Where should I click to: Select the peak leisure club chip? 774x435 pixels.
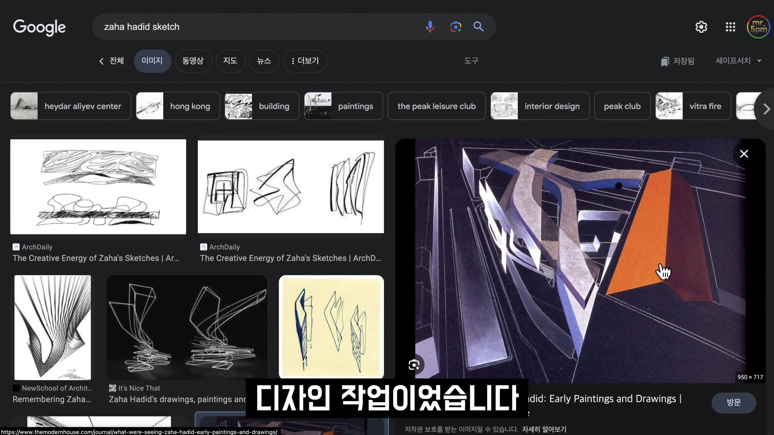(437, 106)
